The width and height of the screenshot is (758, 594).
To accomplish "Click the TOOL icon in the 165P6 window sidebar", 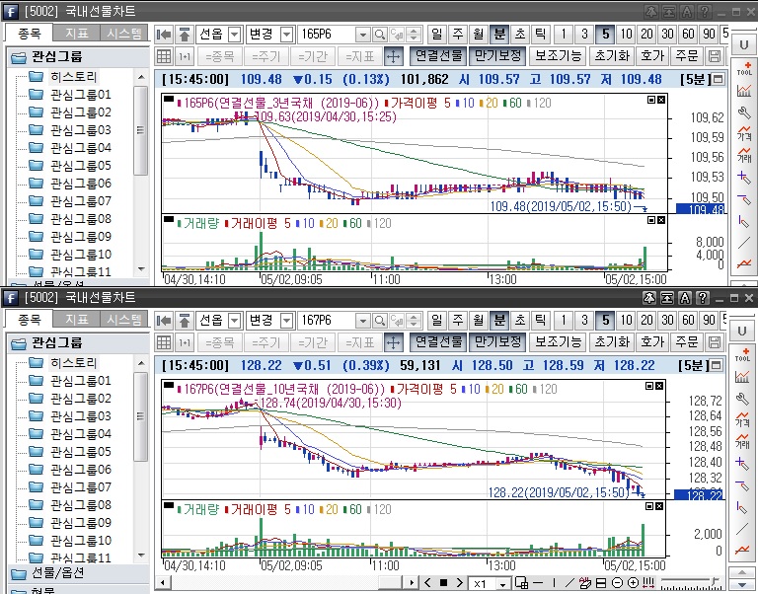I will coord(744,68).
